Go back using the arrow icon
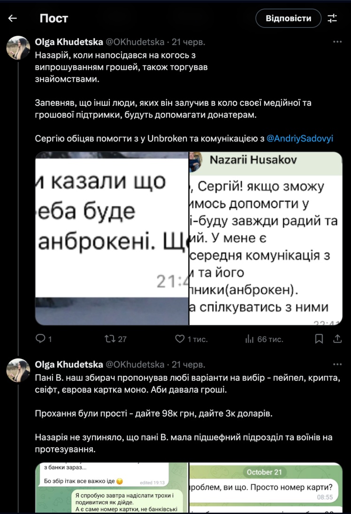This screenshot has width=351, height=514. [x=13, y=18]
